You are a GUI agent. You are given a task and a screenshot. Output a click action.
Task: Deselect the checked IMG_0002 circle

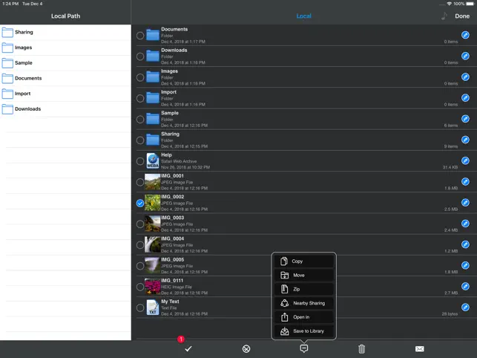[x=140, y=204]
